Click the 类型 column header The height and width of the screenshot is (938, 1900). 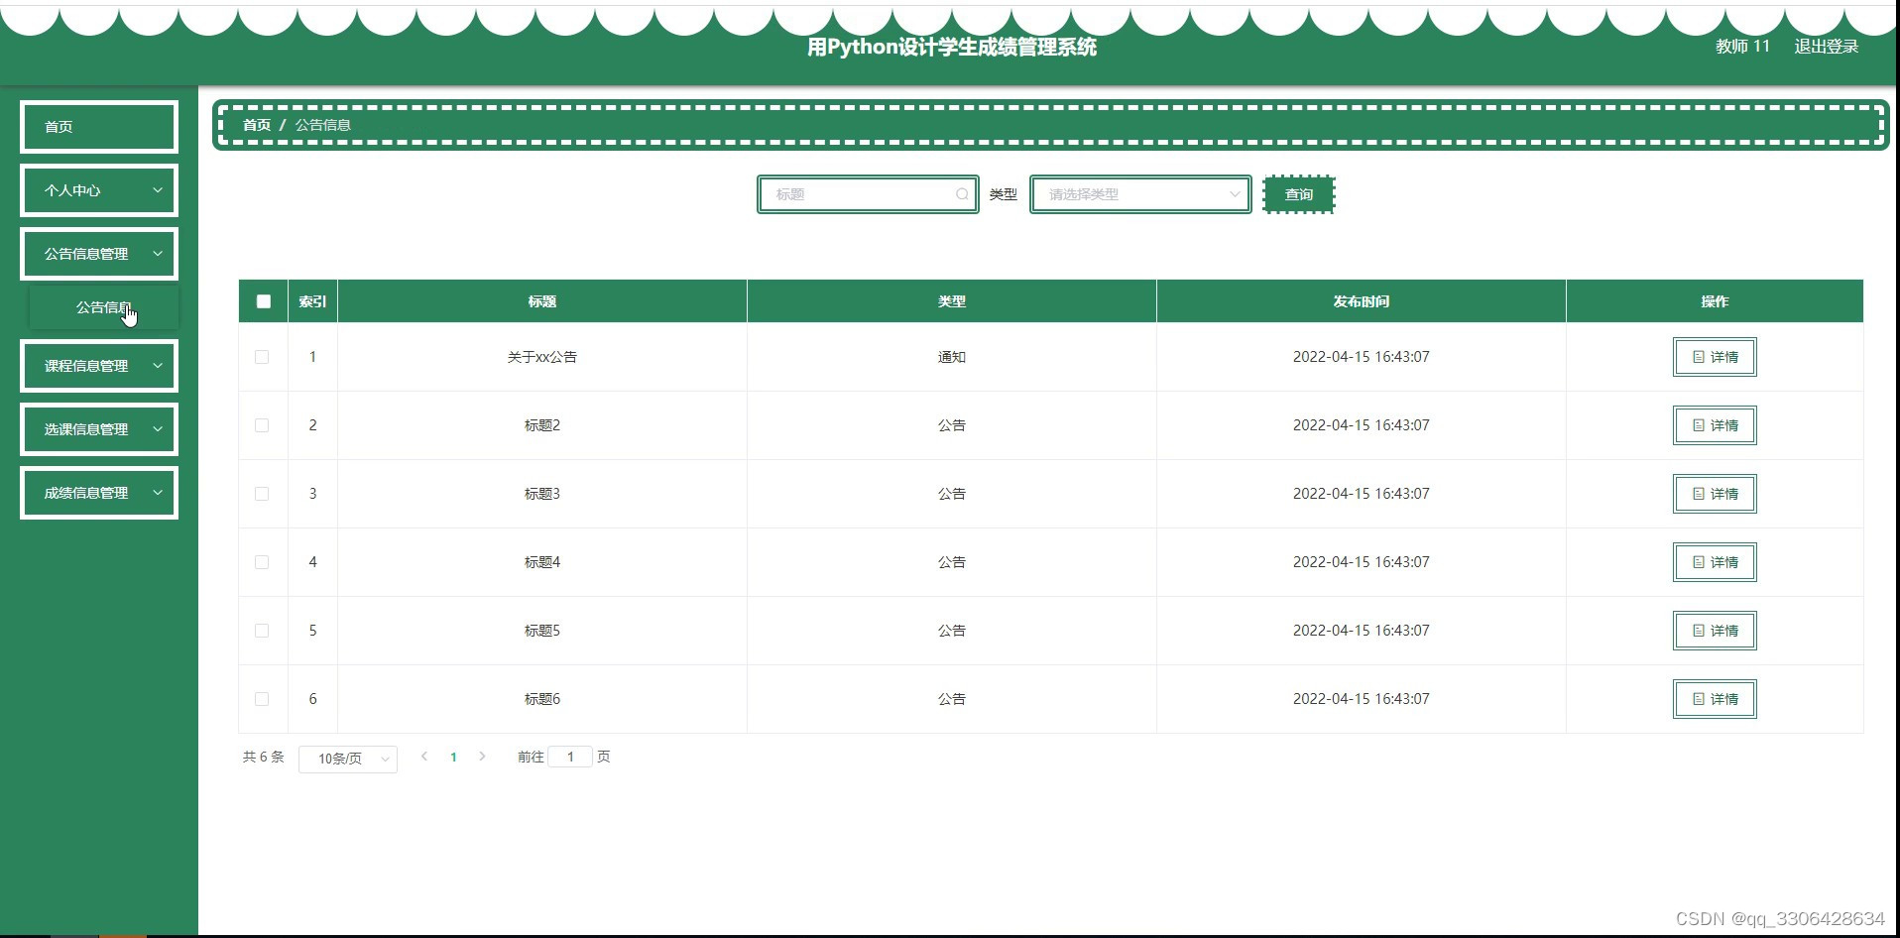coord(952,301)
